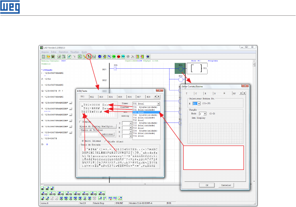Click the Cancelar button

[226, 185]
